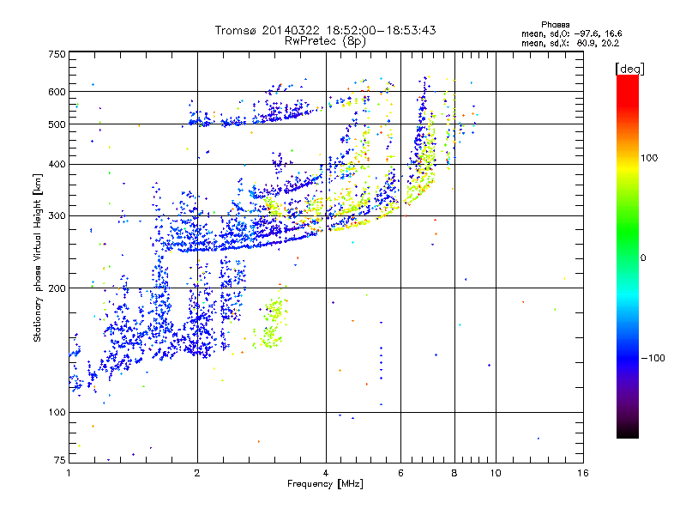Click colorbar tick label '-100'
Image resolution: width=686 pixels, height=515 pixels.
tap(653, 358)
